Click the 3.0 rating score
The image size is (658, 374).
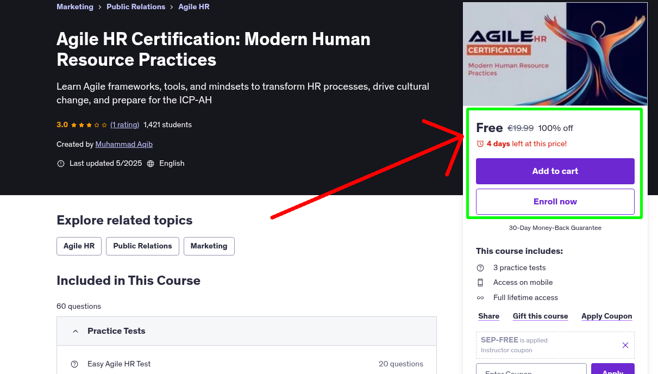(x=62, y=124)
